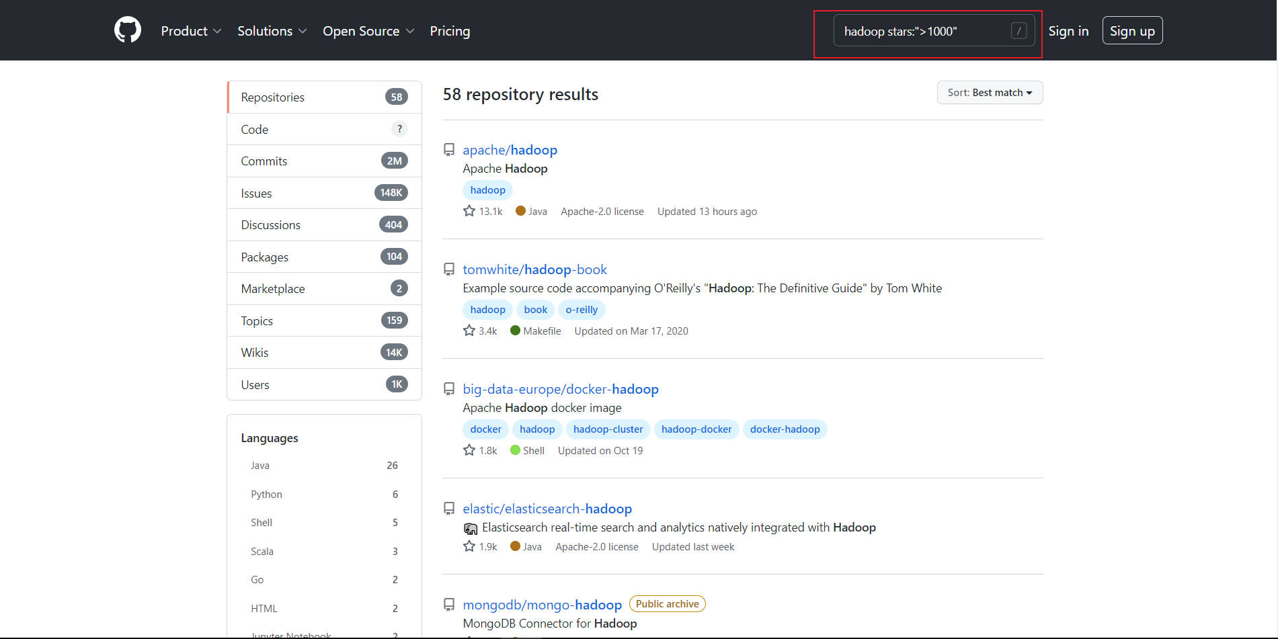Screen dimensions: 1278x639
Task: Click 3.4k stars count for hadoop-book
Action: tap(488, 331)
